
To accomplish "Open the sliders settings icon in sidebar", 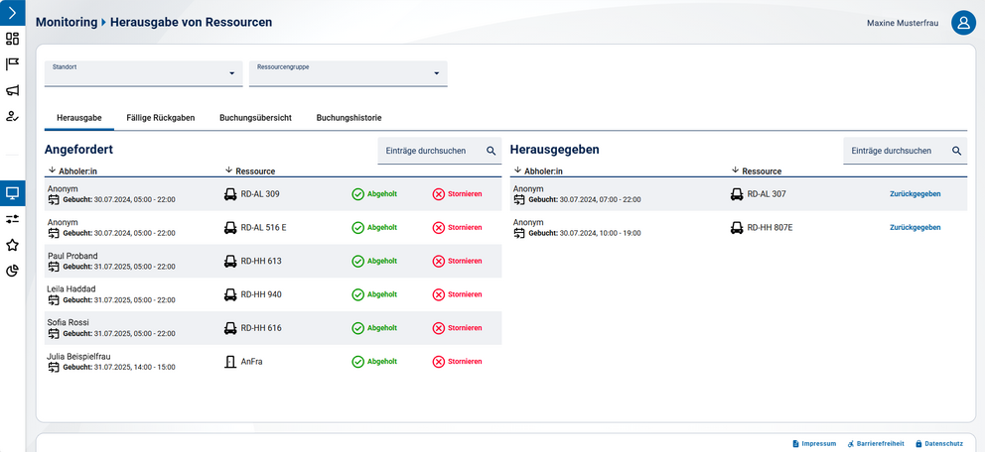I will [12, 218].
